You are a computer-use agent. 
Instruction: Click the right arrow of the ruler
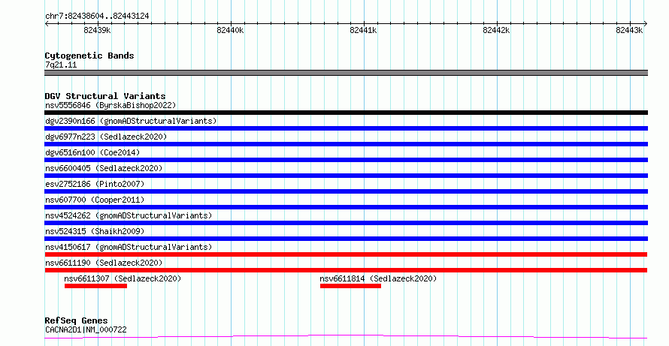[645, 24]
